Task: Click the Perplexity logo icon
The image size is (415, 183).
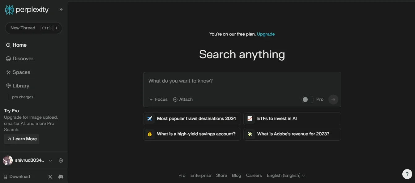Action: pos(9,10)
